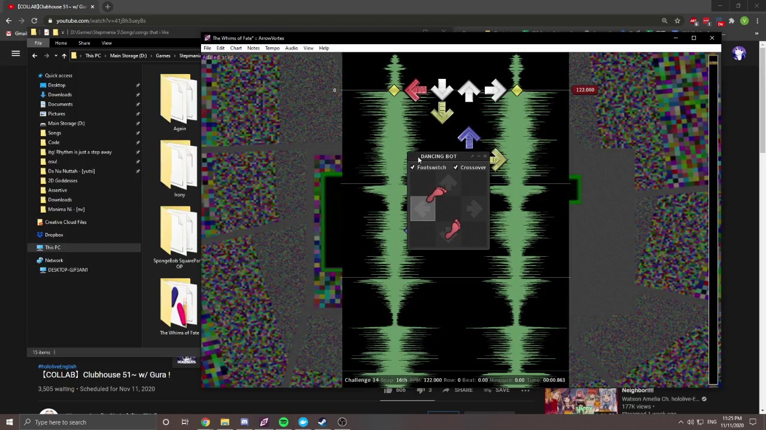Click the white down receptor arrow
This screenshot has width=766, height=430.
(x=442, y=90)
